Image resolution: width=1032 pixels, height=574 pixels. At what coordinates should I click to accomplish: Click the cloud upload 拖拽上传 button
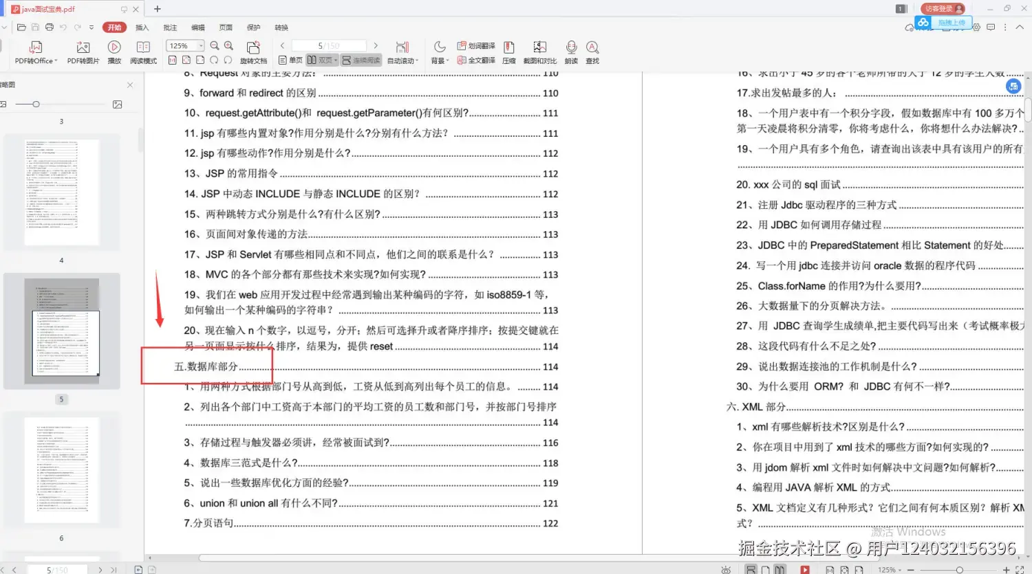[944, 23]
